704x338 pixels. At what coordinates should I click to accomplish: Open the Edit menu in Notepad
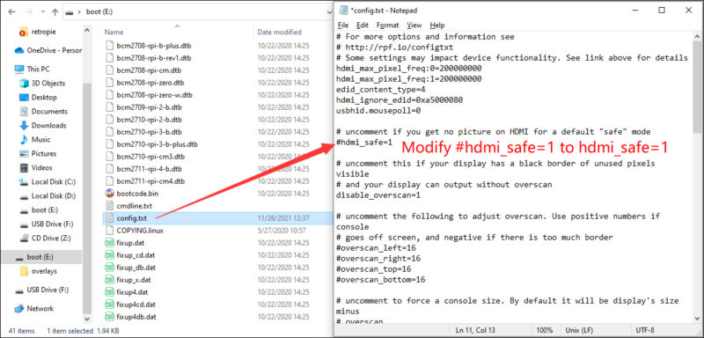[363, 26]
